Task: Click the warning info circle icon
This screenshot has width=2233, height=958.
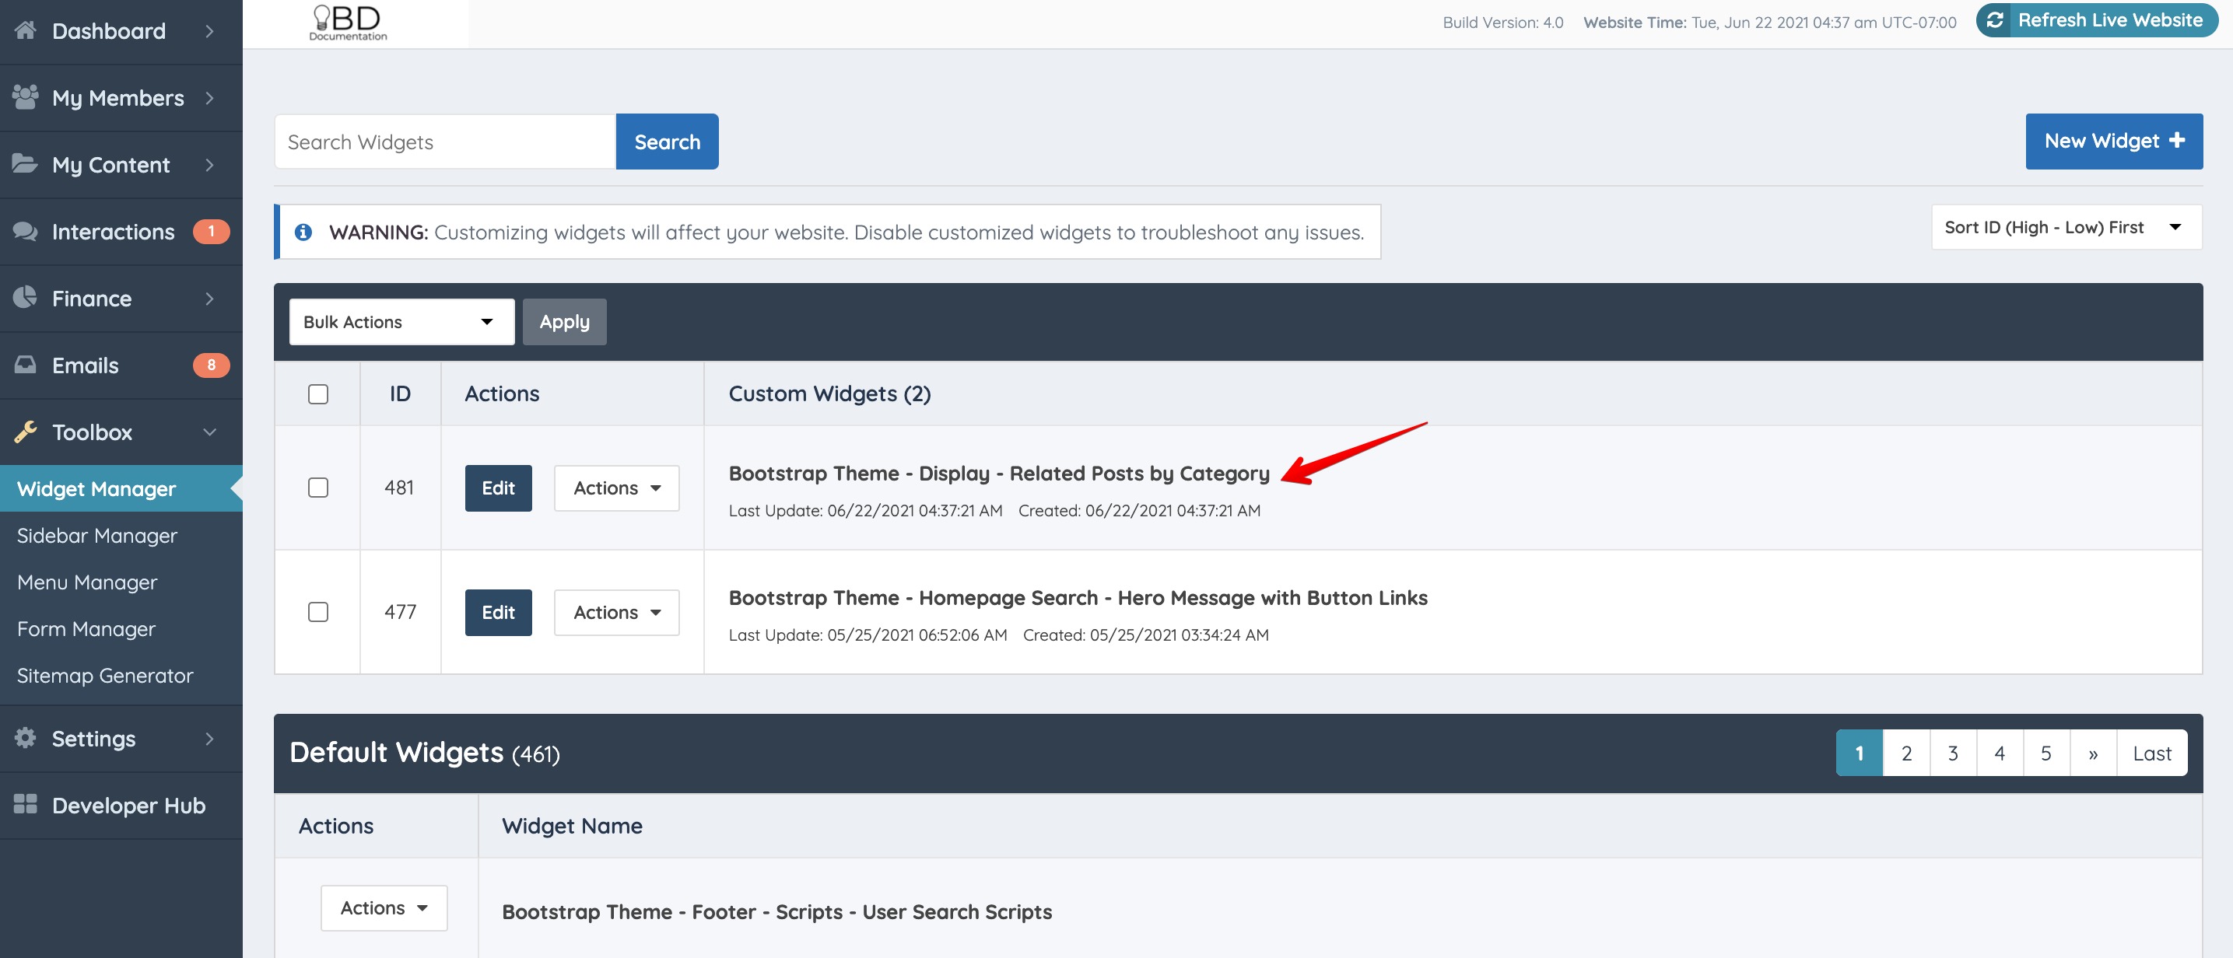Action: coord(303,233)
